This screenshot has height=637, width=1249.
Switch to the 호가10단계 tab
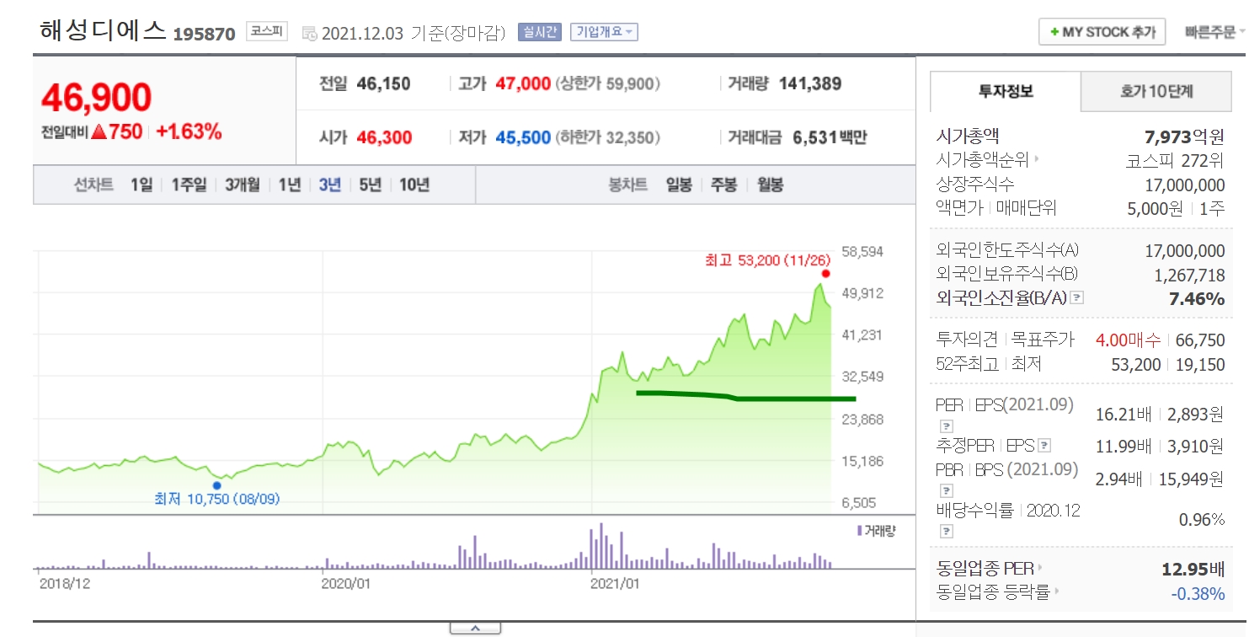[x=1156, y=92]
